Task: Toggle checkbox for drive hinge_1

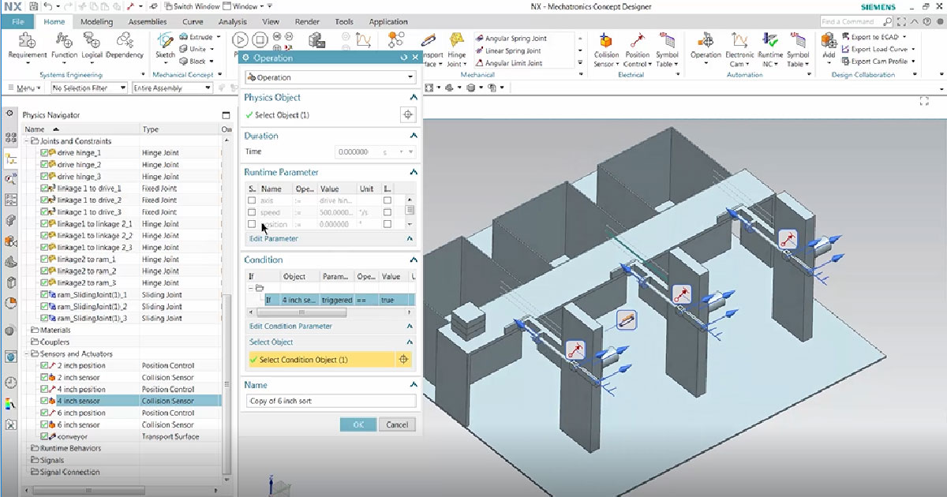Action: coord(46,153)
